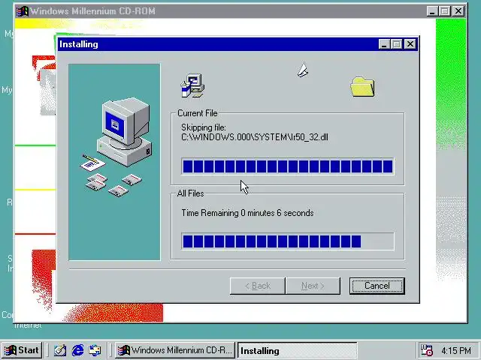
Task: Click the disabled Back button
Action: click(x=258, y=286)
